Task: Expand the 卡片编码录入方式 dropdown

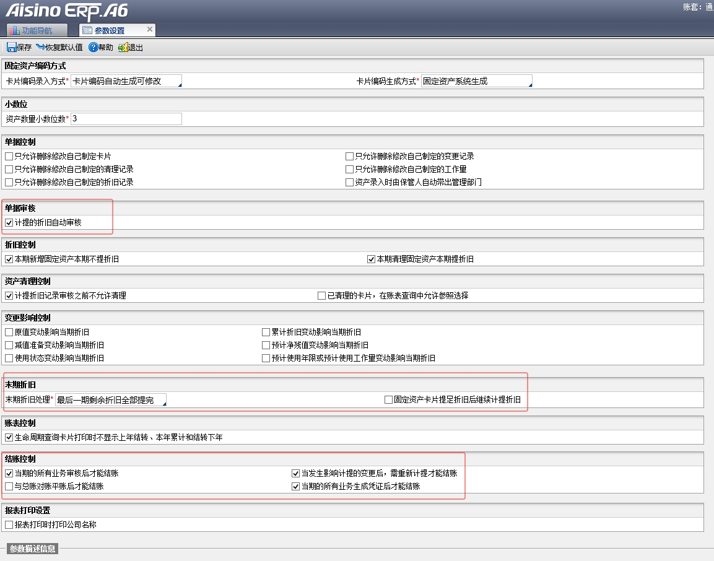Action: tap(179, 84)
